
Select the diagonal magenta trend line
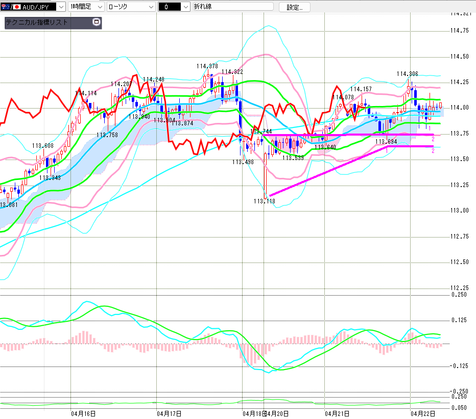click(x=327, y=171)
